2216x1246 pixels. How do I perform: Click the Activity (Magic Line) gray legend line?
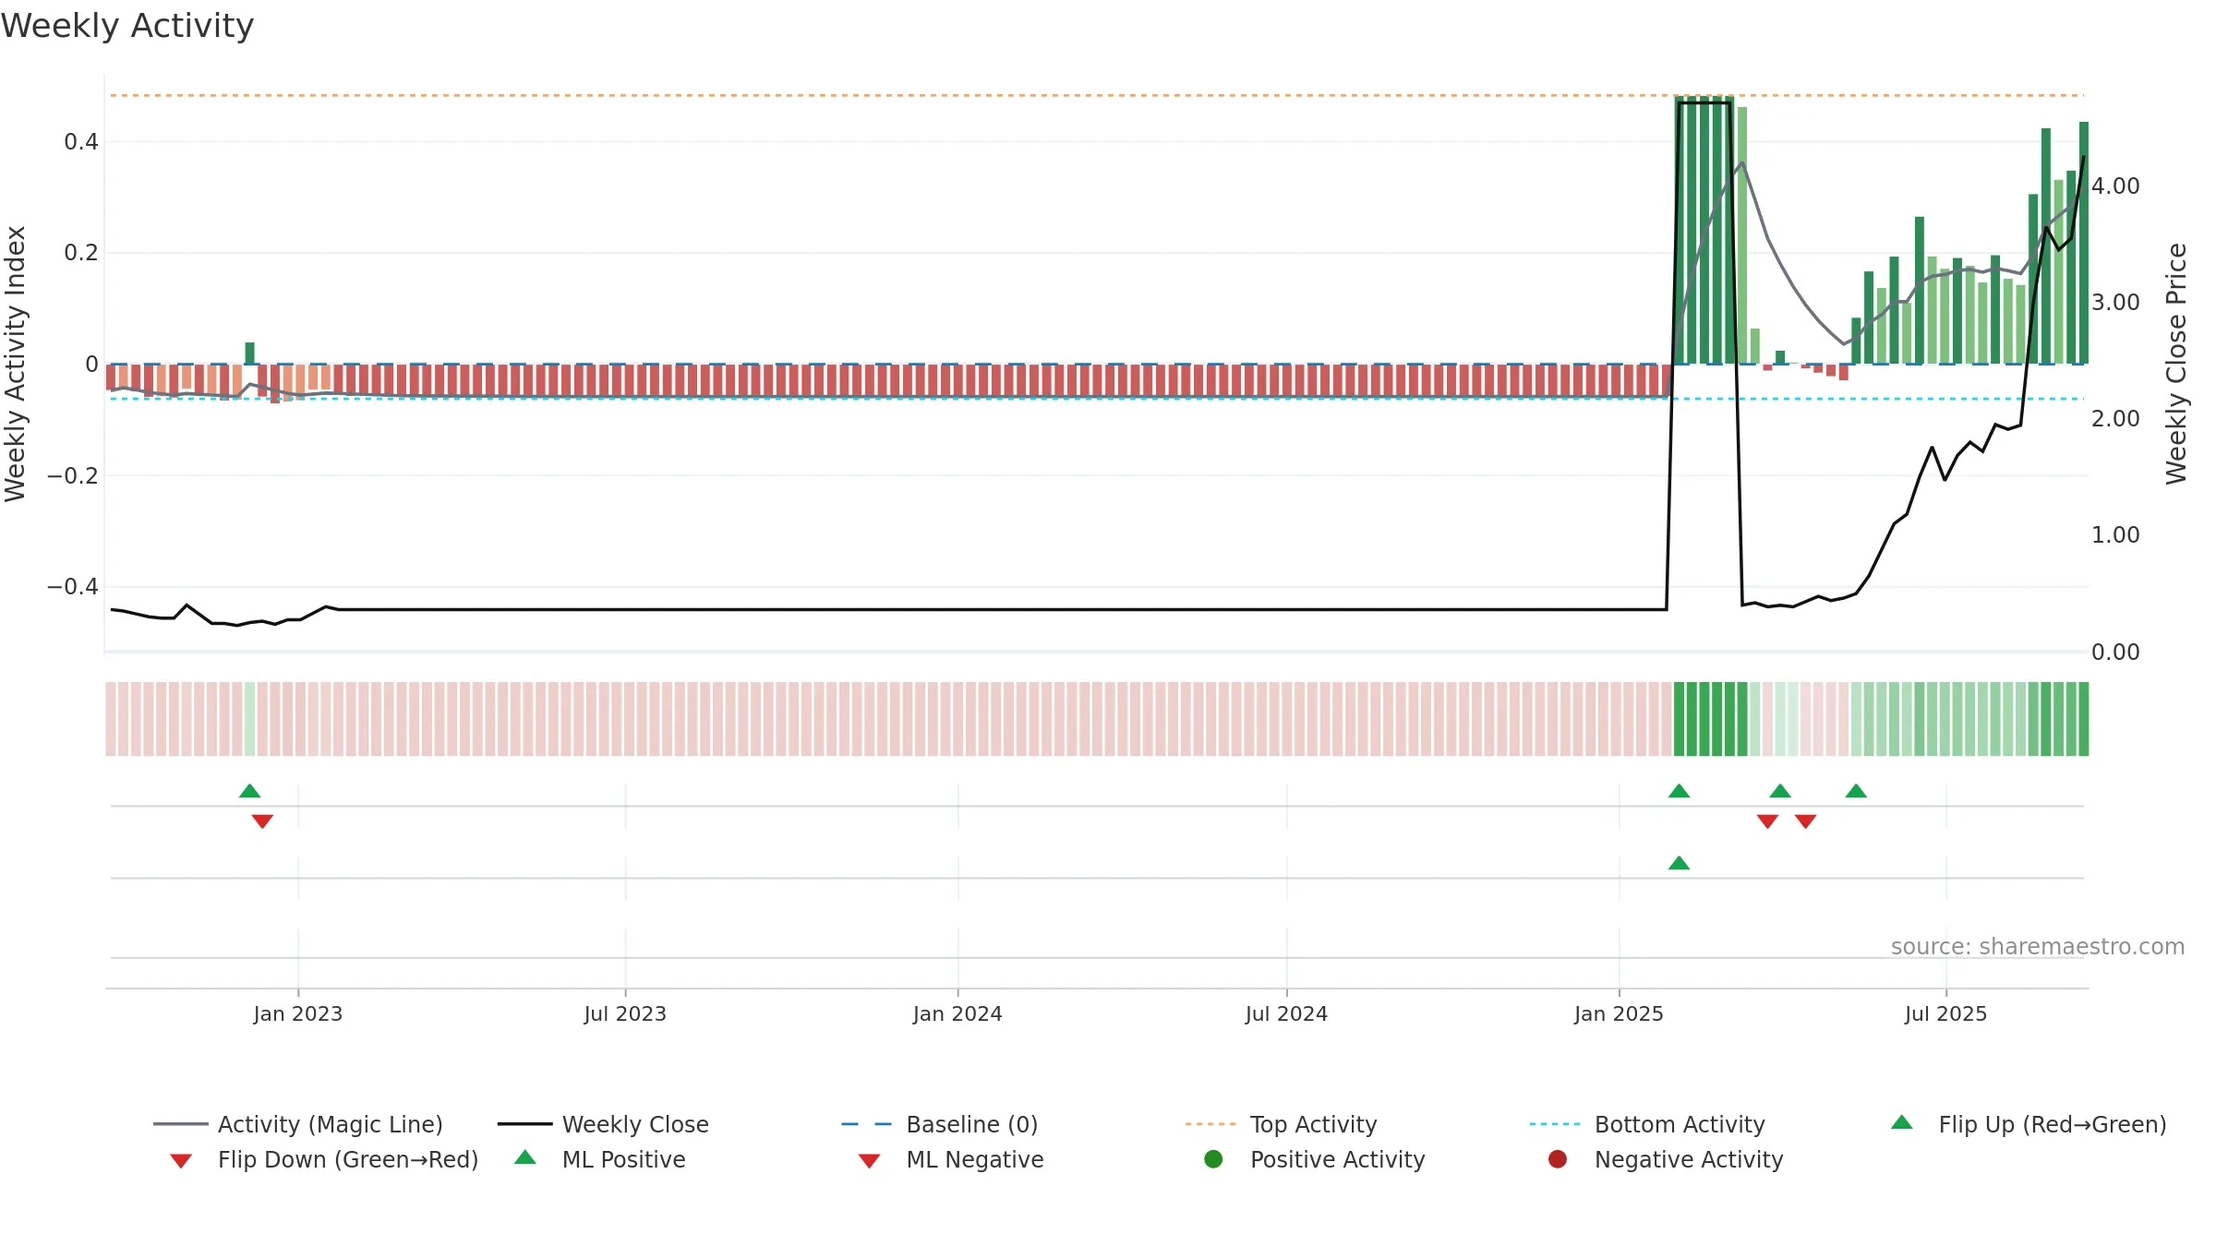pos(180,1124)
